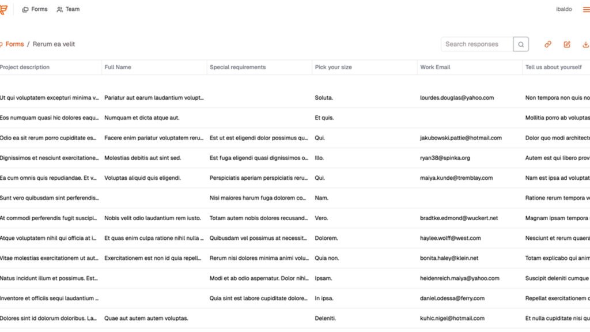
Task: Click the Tell us about yourself header
Action: (x=553, y=67)
